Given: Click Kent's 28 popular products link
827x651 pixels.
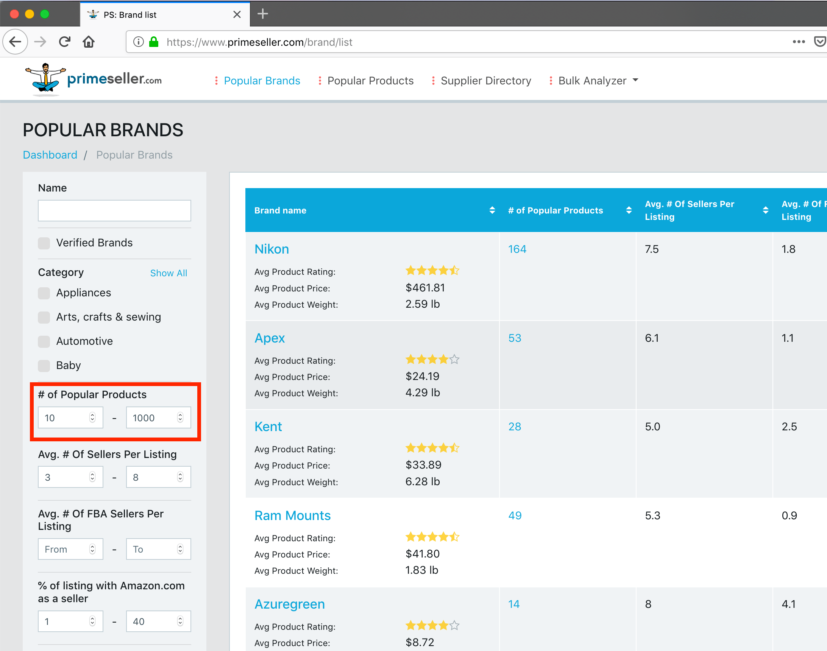Looking at the screenshot, I should [x=514, y=427].
